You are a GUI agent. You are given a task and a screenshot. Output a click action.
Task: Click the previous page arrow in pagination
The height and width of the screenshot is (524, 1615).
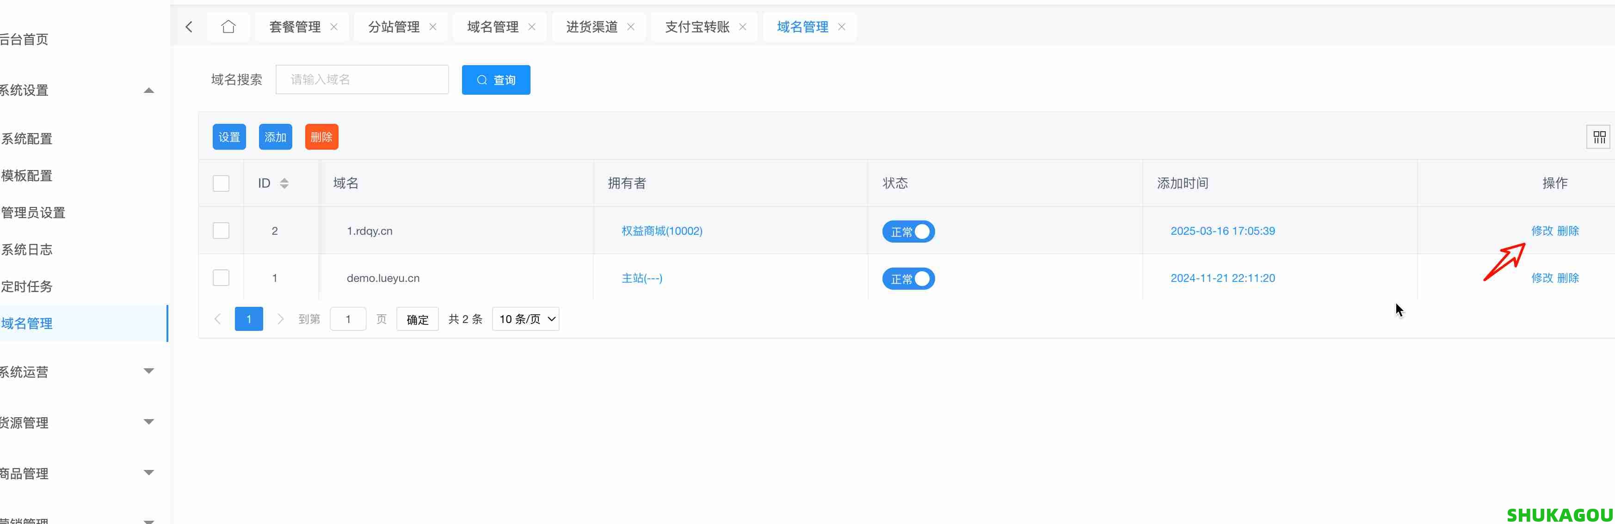click(x=217, y=319)
